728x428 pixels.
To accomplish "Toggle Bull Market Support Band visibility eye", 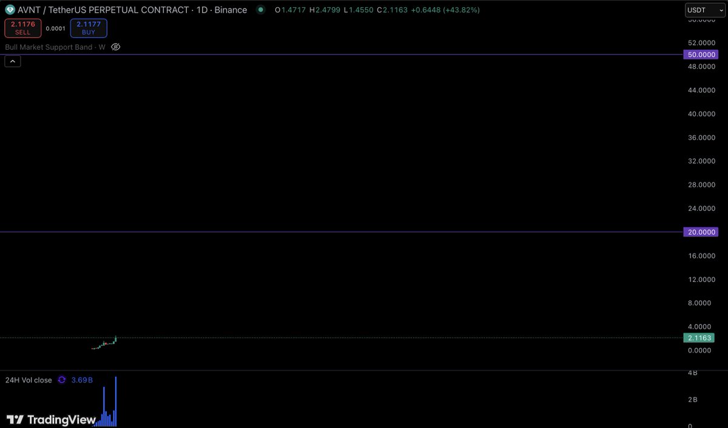I will pyautogui.click(x=116, y=47).
